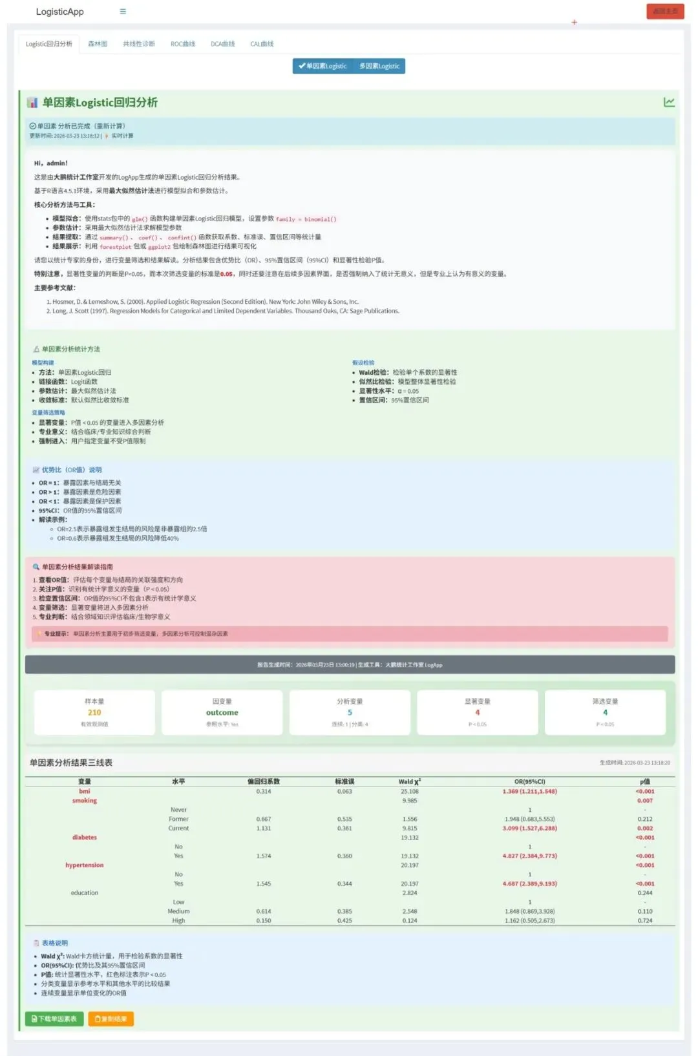Click the check-circle icon before 单因素 分析已完成
Viewport: 698px width, 1056px height.
click(x=32, y=126)
